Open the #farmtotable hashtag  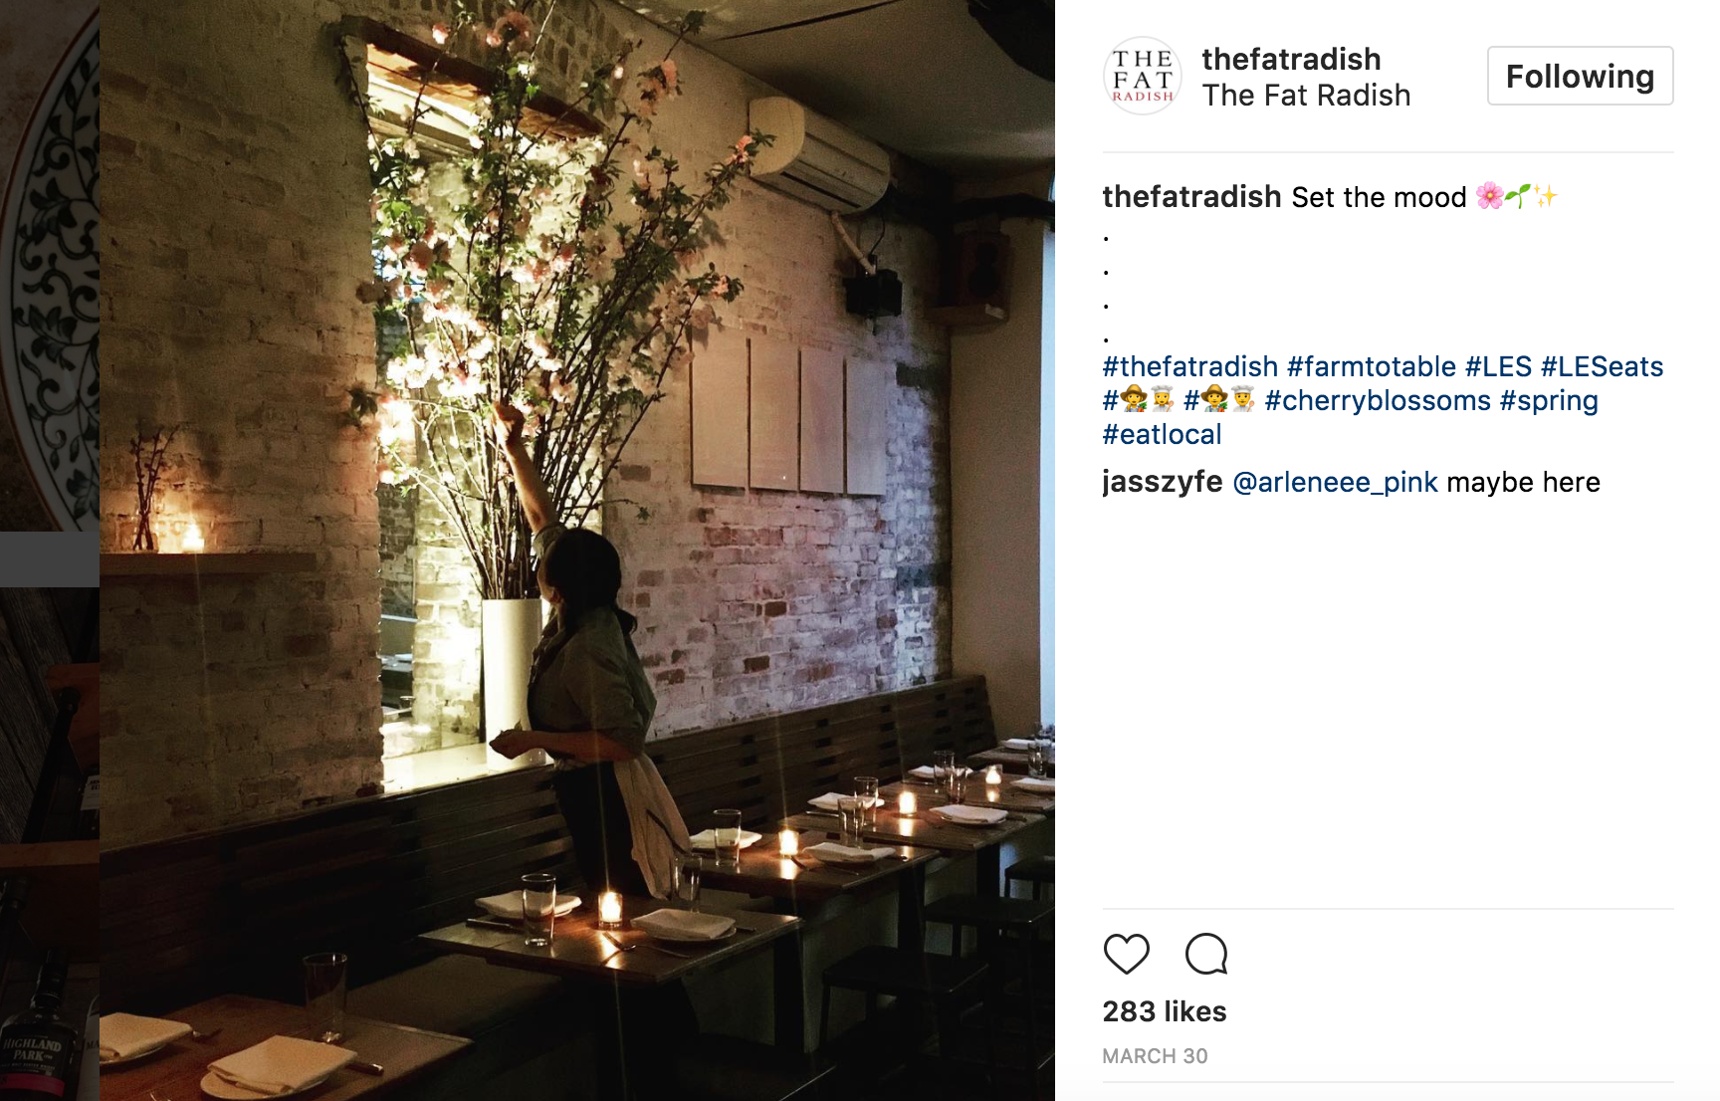coord(1371,367)
